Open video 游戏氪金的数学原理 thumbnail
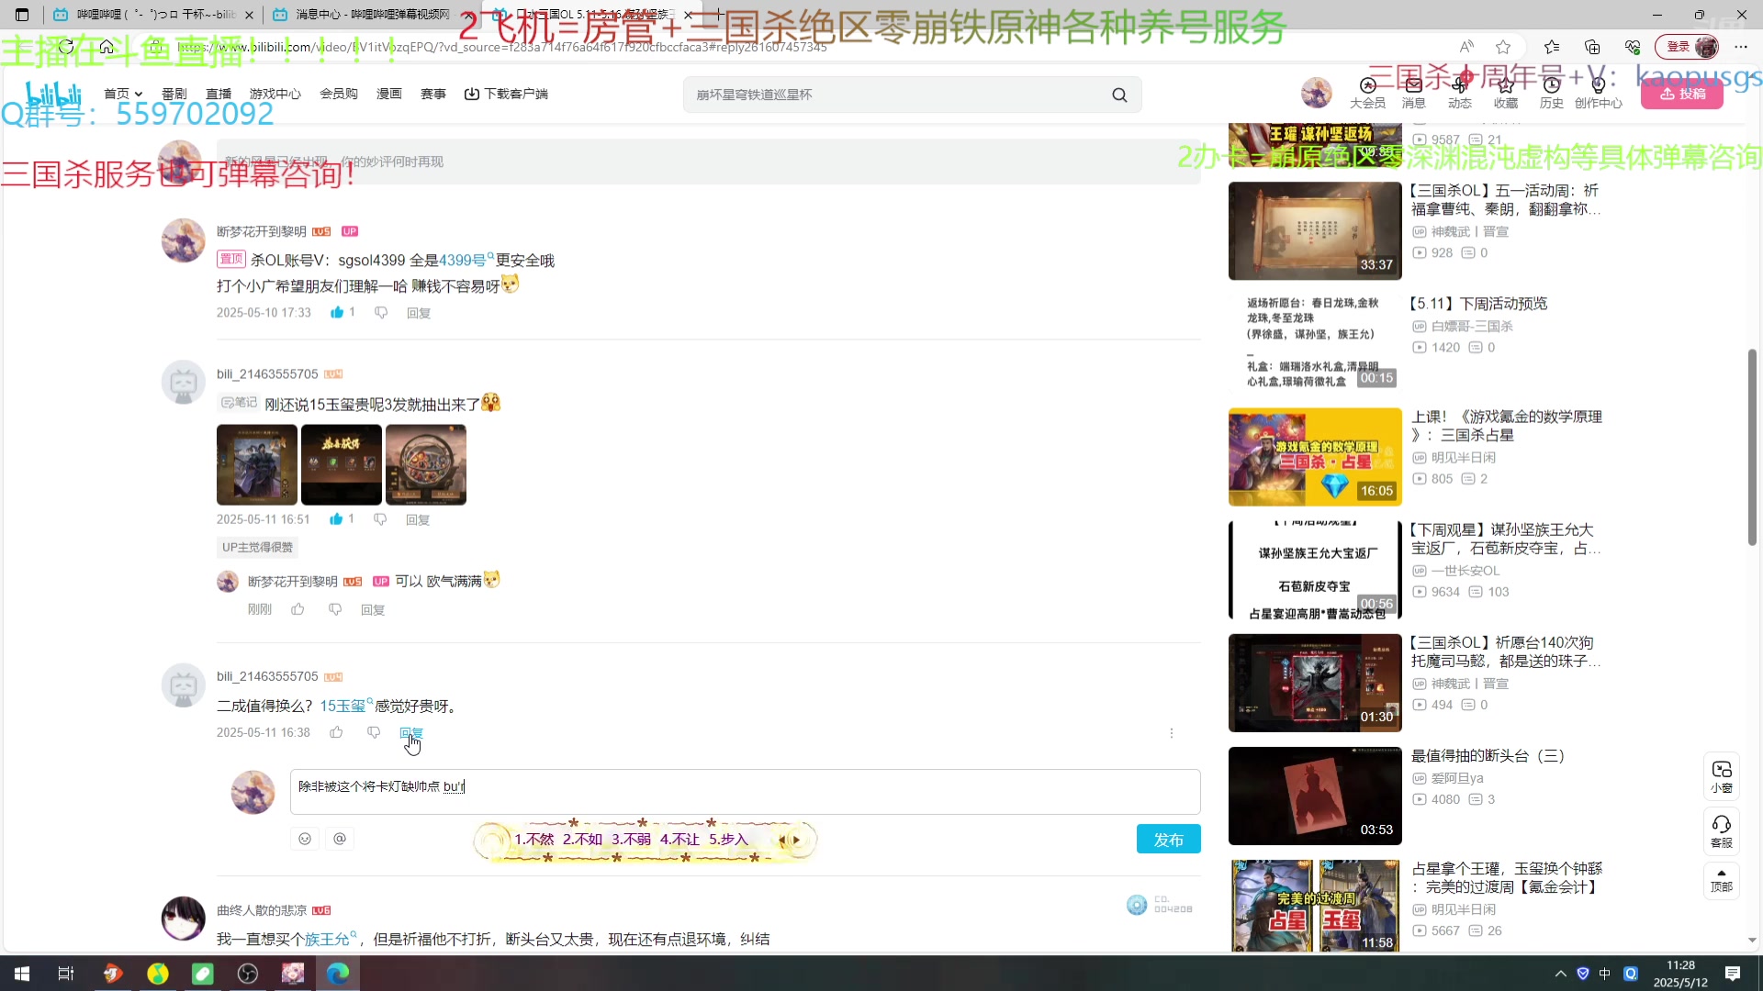Image resolution: width=1763 pixels, height=991 pixels. coord(1315,457)
